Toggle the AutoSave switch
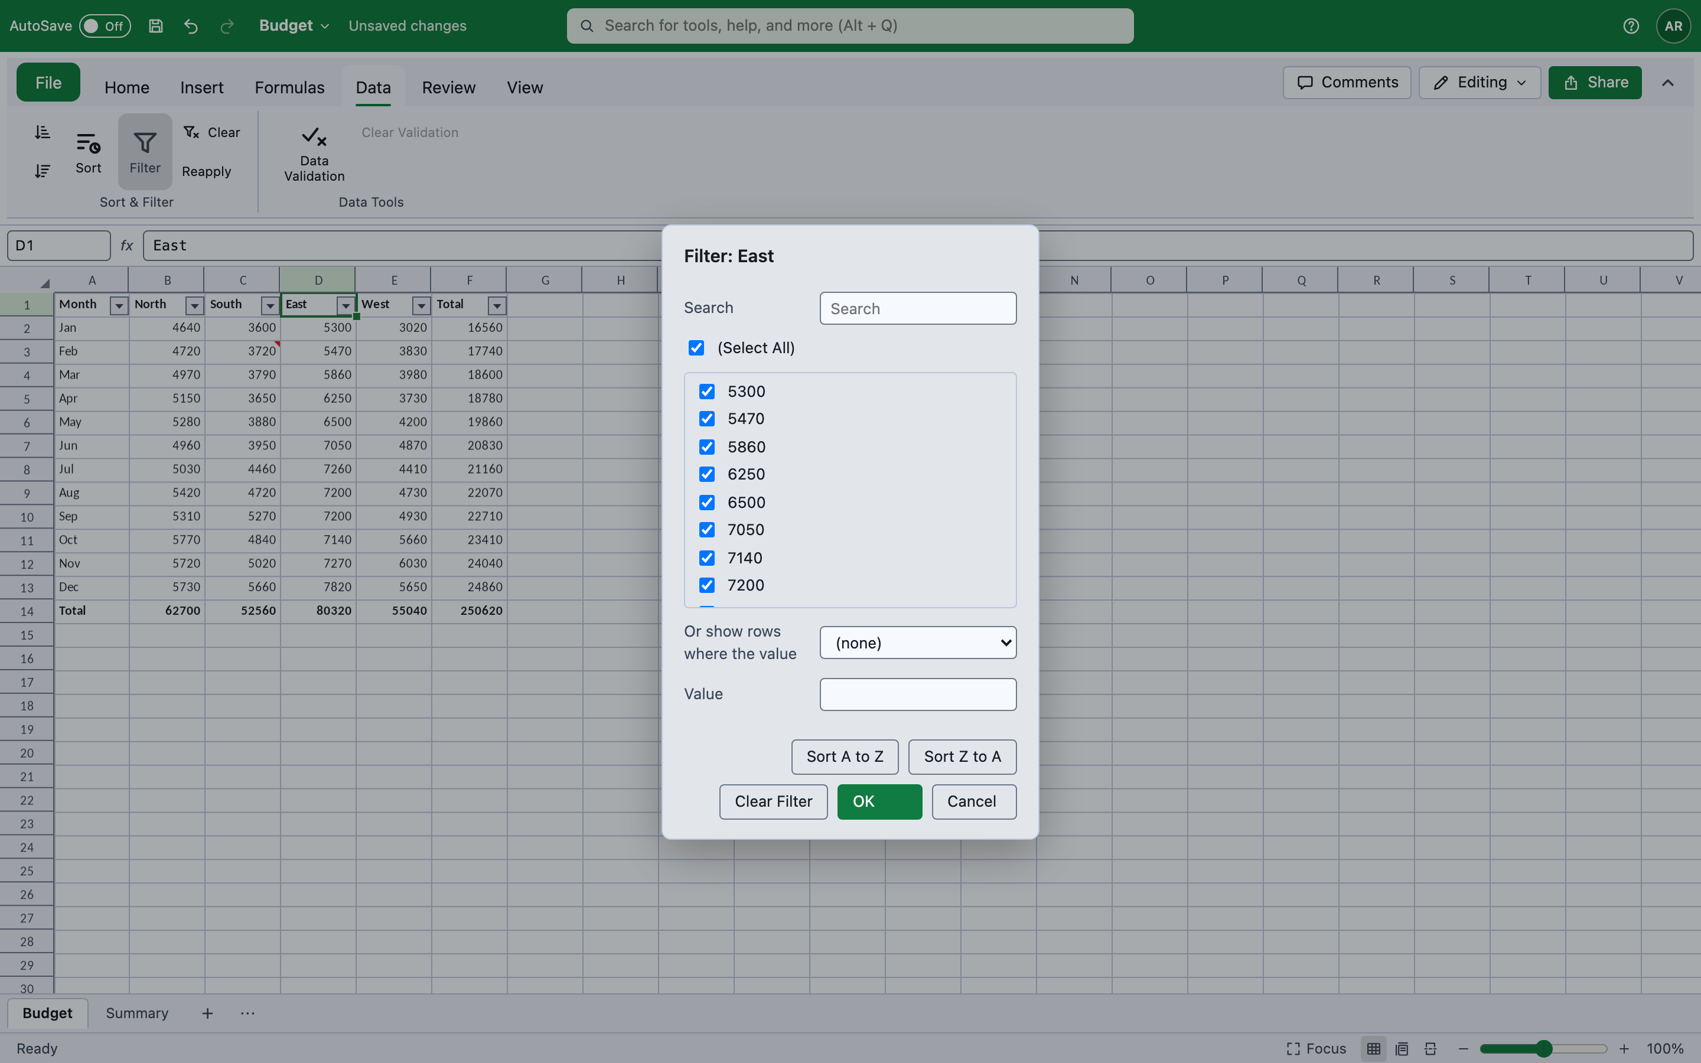Viewport: 1701px width, 1063px height. tap(105, 26)
